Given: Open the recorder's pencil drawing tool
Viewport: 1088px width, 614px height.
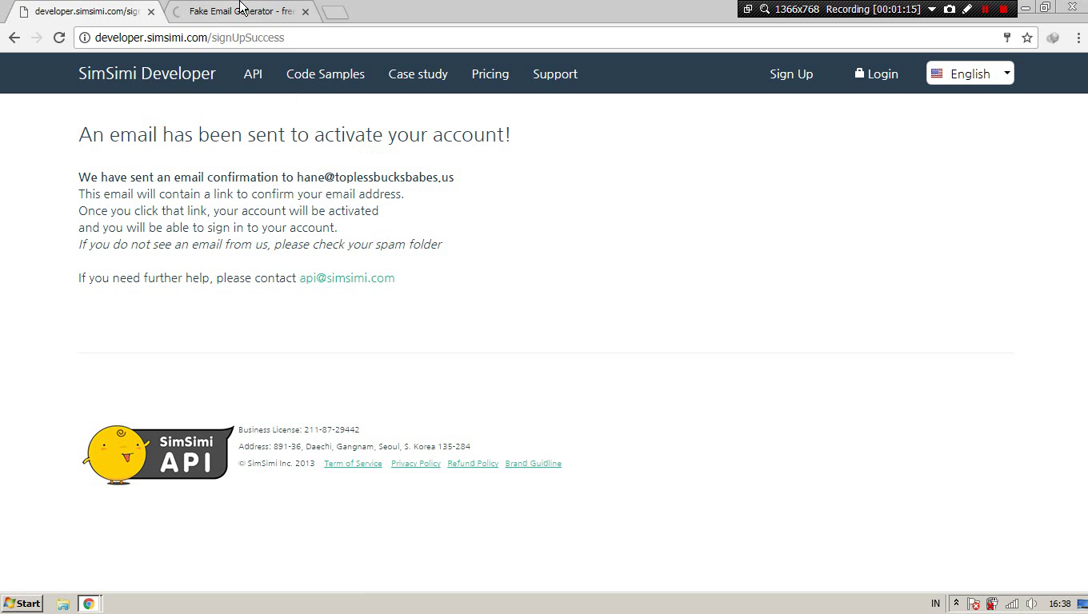Looking at the screenshot, I should pos(967,9).
